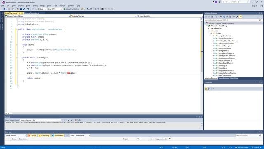Click the search magnifier in Solution Explorer
This screenshot has width=264, height=149.
click(260, 20)
